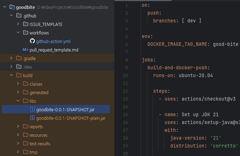Click the tmp folder icon

pos(26,152)
